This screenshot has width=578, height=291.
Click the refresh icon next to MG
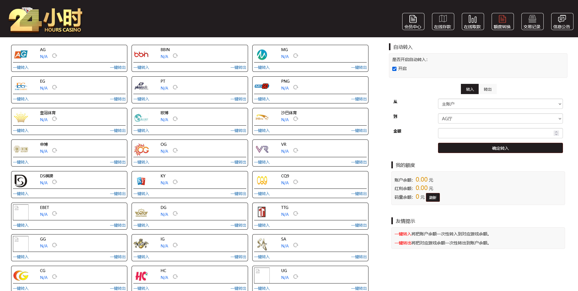tap(296, 56)
